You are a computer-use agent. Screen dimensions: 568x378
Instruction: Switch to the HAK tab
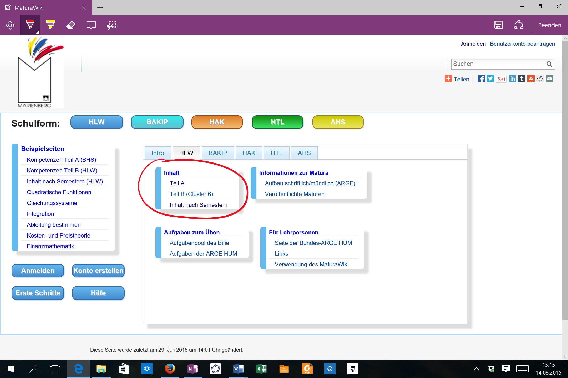[x=249, y=153]
